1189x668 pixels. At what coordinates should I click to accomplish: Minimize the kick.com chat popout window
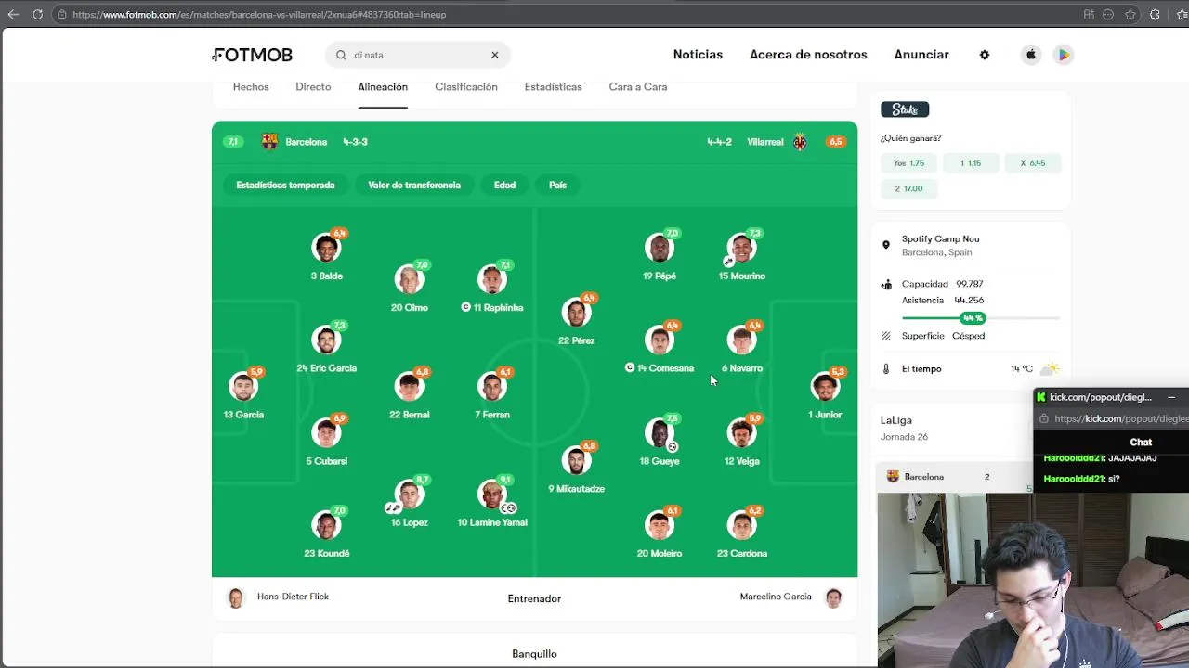click(1171, 397)
